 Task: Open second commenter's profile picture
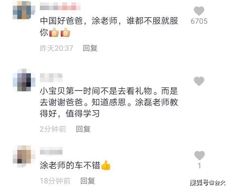click(24, 80)
